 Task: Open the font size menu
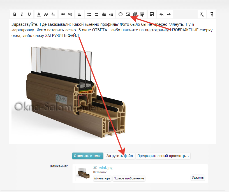tap(46, 14)
